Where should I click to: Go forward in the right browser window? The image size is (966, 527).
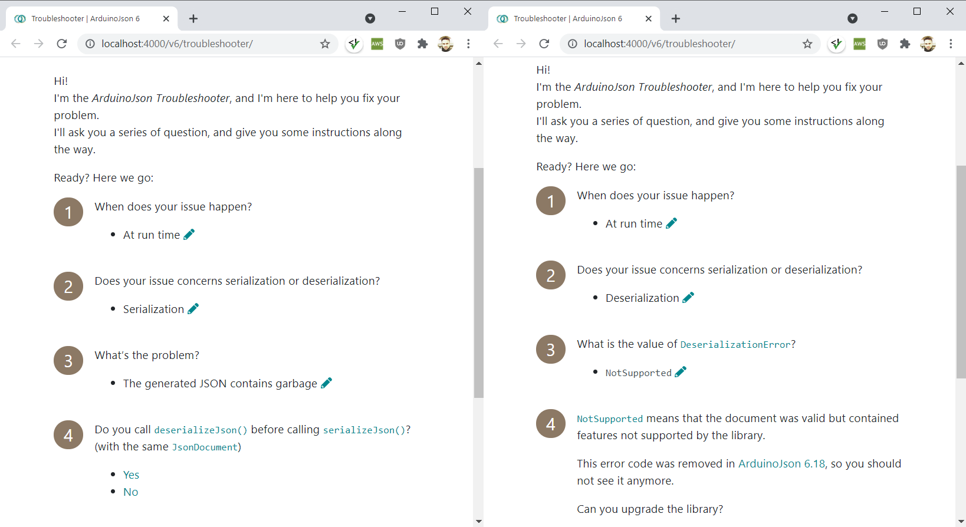(x=521, y=44)
